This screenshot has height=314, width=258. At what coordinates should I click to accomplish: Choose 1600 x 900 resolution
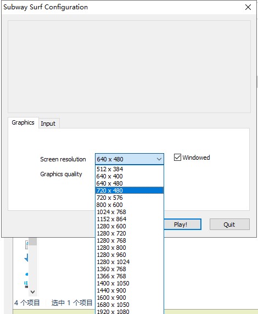[130, 298]
